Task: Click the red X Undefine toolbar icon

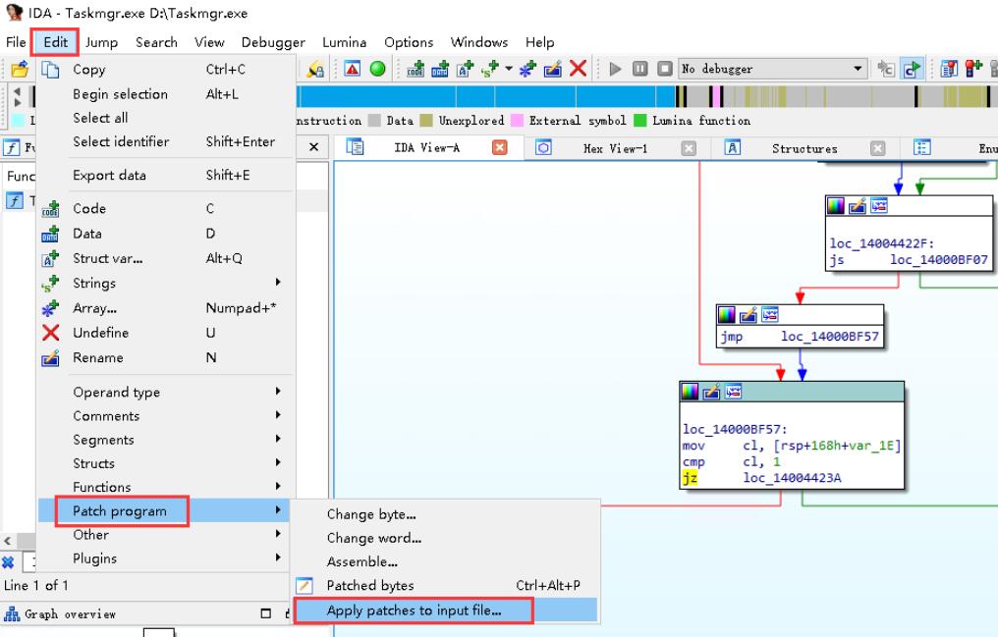Action: tap(578, 68)
